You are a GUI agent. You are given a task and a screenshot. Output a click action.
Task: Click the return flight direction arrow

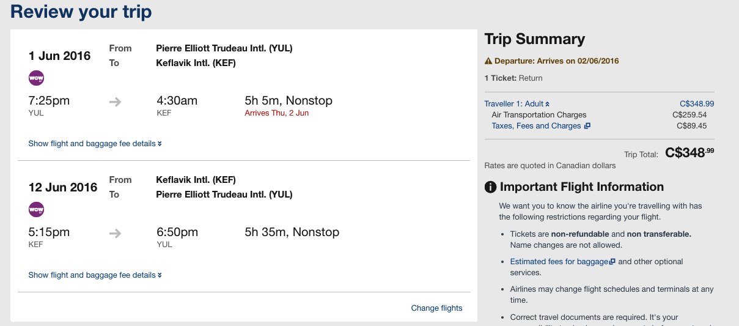click(x=115, y=234)
